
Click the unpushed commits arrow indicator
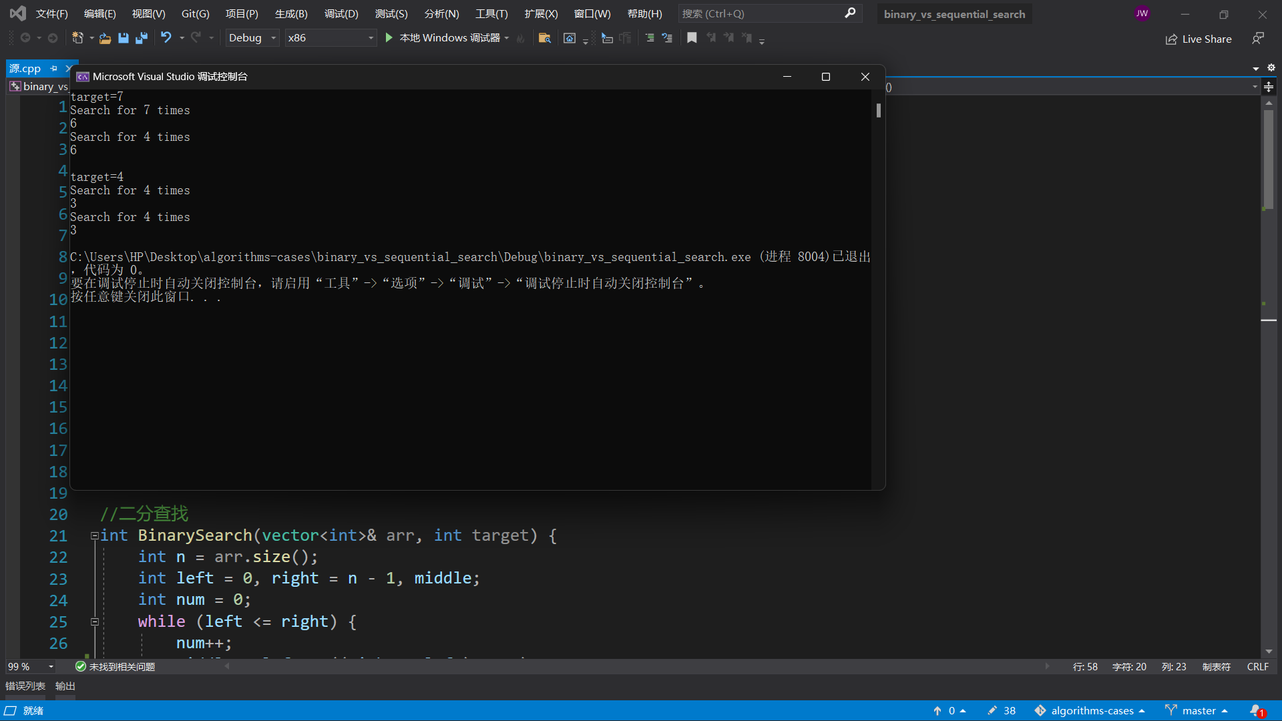pos(949,711)
